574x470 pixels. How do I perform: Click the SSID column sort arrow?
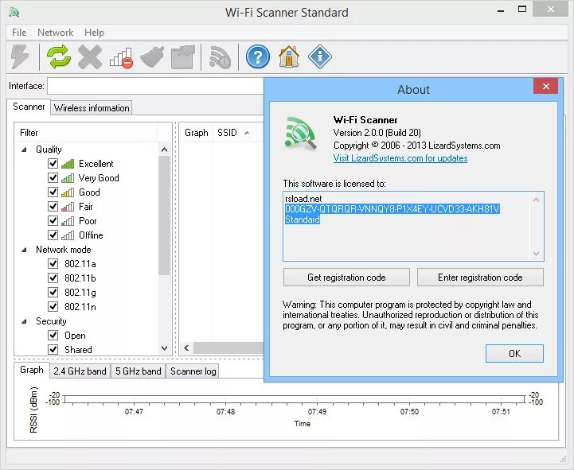tap(247, 133)
